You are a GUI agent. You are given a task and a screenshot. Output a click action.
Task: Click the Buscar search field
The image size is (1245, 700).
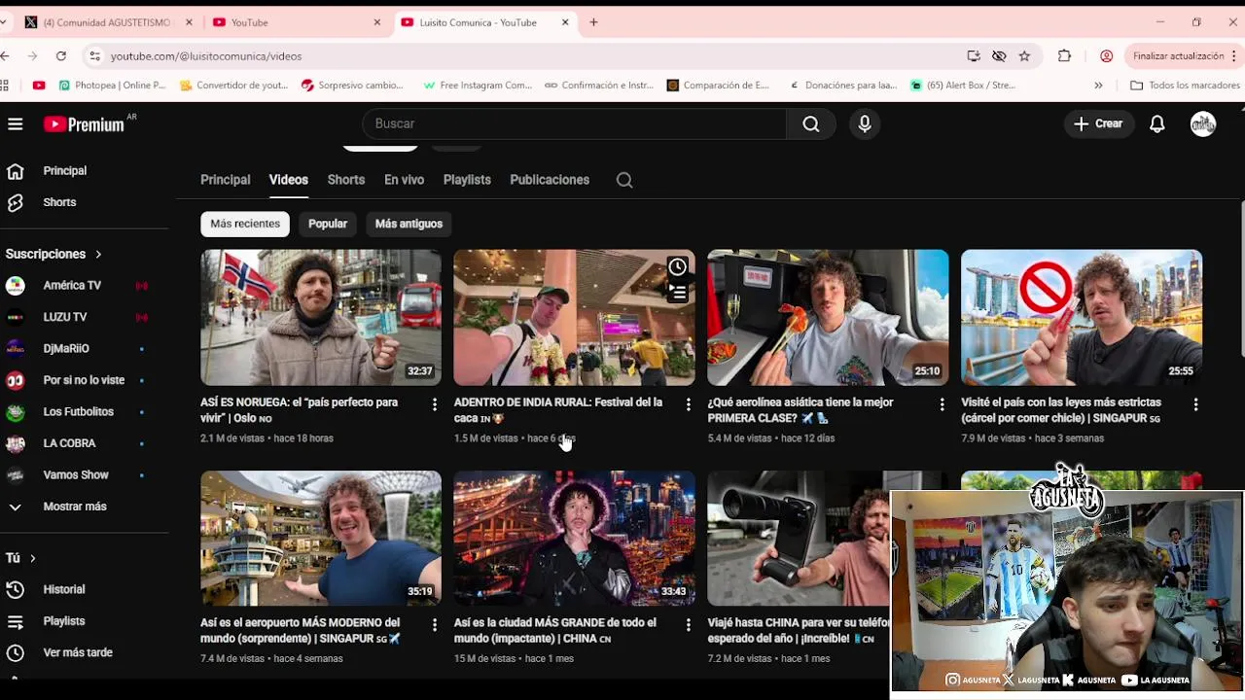(574, 123)
